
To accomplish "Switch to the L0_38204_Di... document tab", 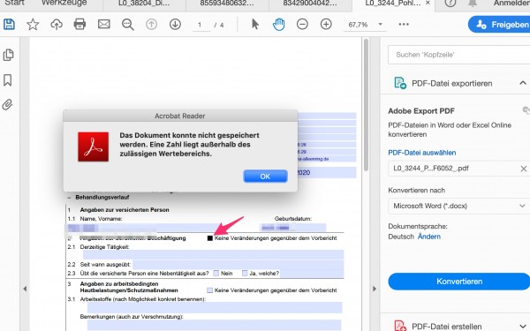I will click(x=144, y=3).
